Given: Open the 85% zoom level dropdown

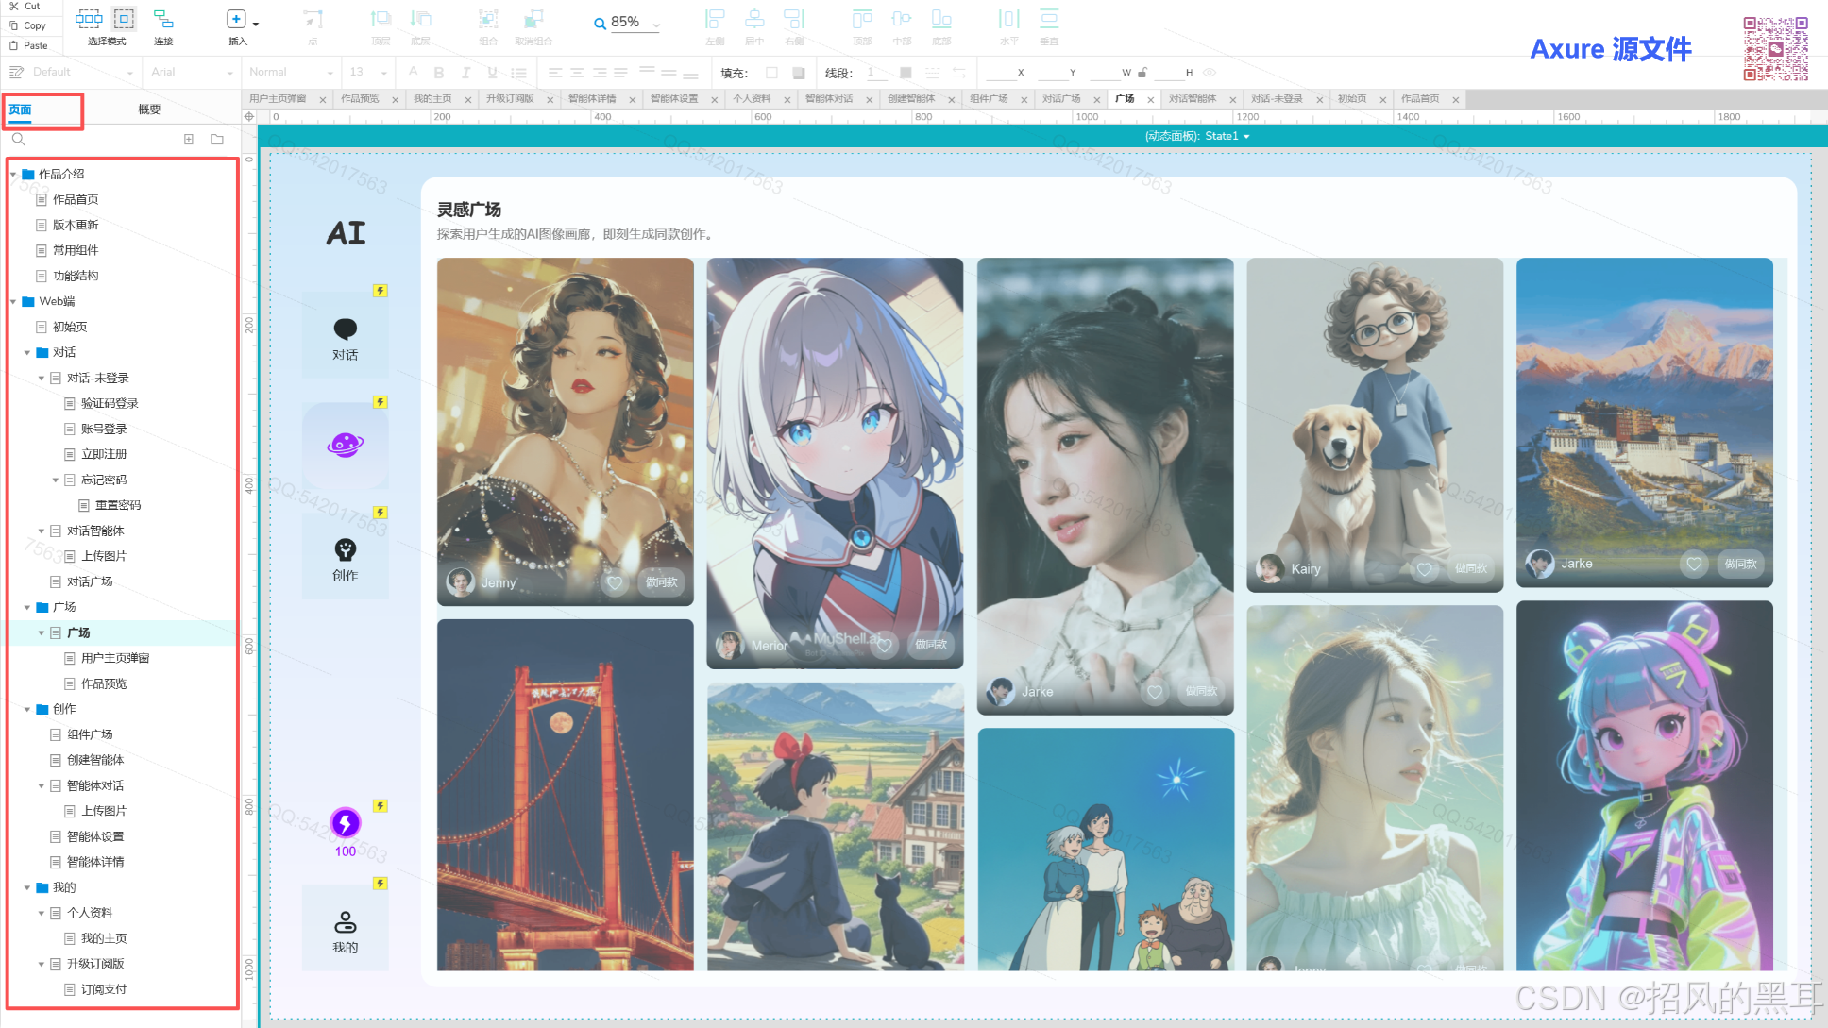Looking at the screenshot, I should pyautogui.click(x=656, y=25).
